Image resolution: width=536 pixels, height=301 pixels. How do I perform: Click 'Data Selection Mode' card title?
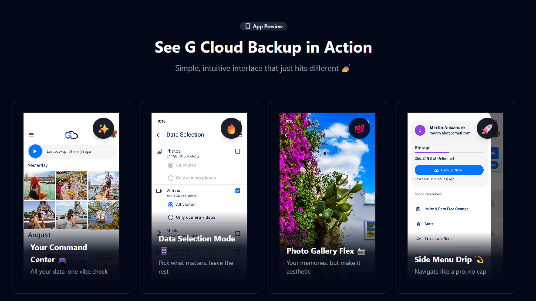[197, 238]
